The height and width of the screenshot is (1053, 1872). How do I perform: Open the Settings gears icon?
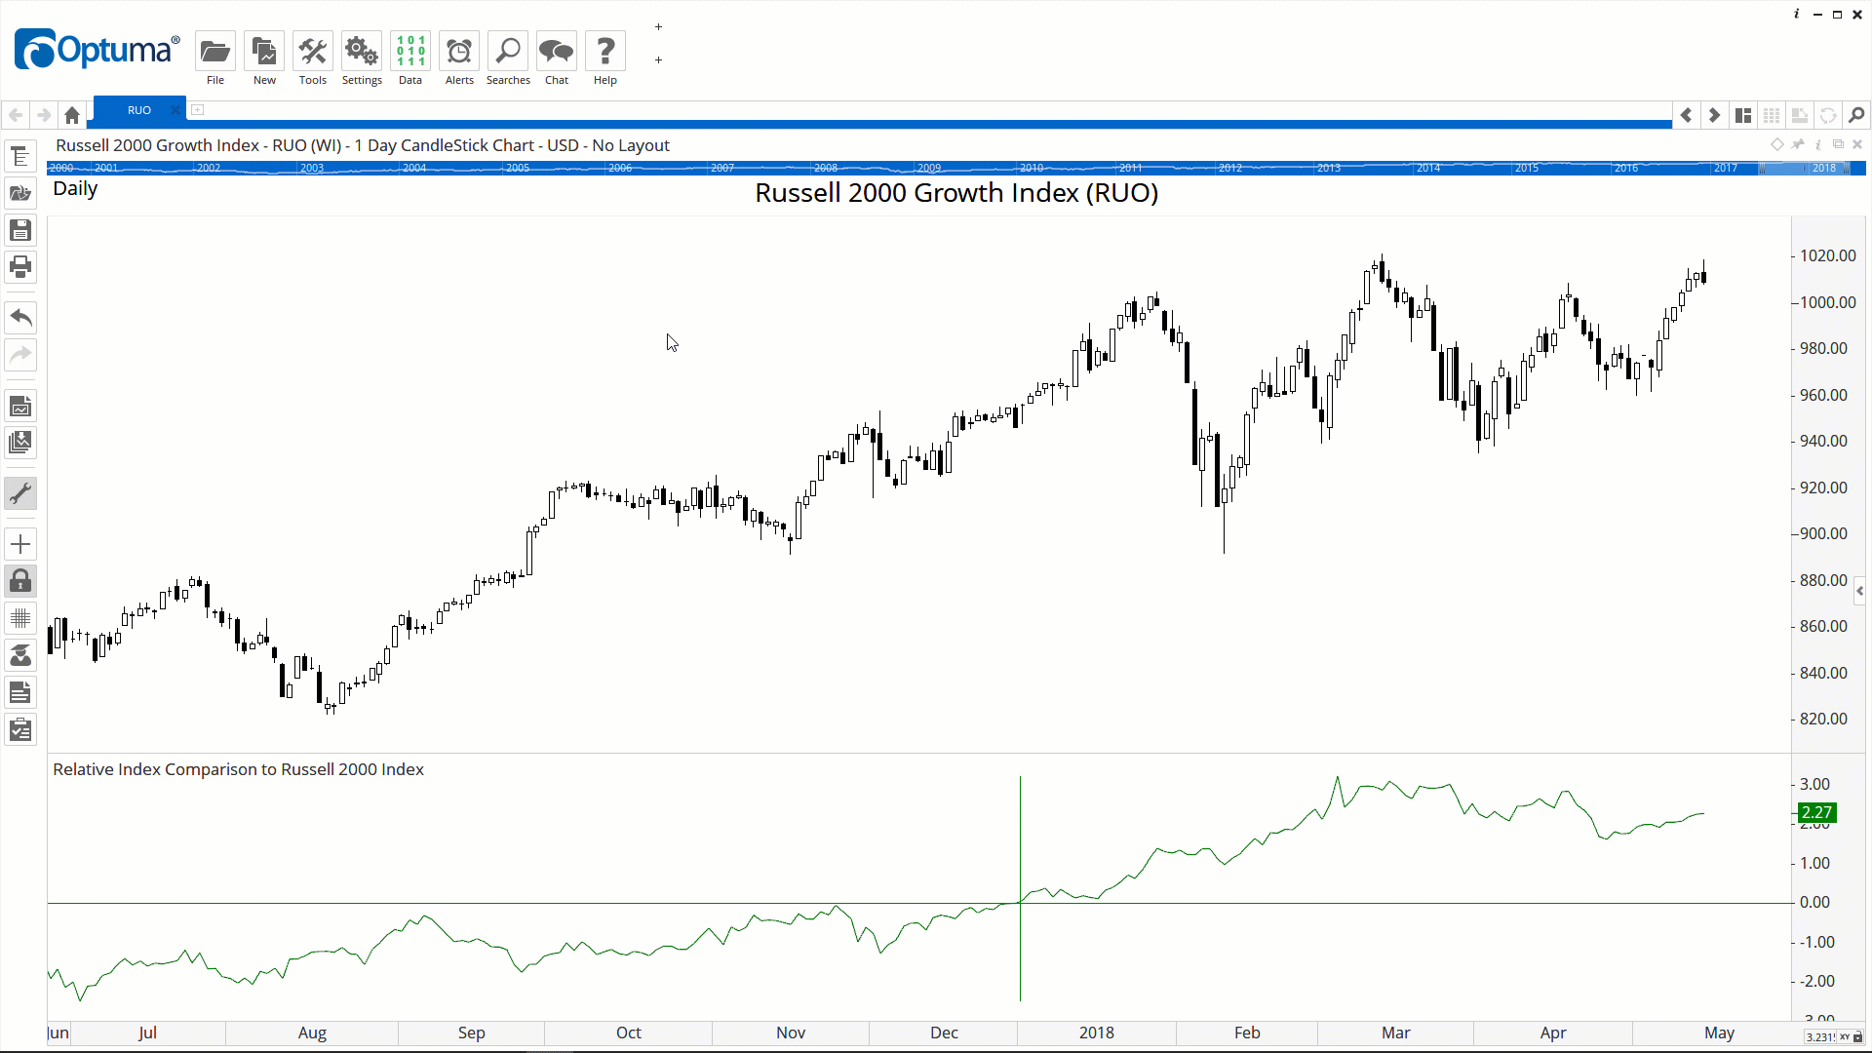362,51
